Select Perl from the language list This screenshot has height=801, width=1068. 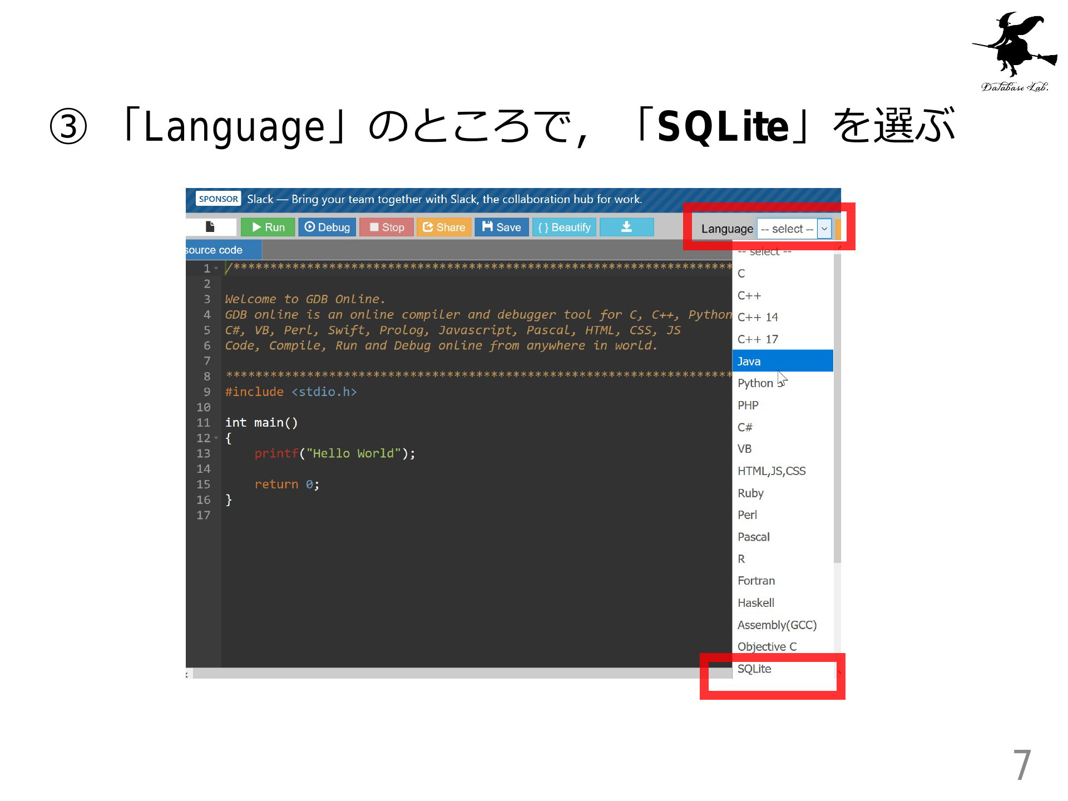[783, 515]
